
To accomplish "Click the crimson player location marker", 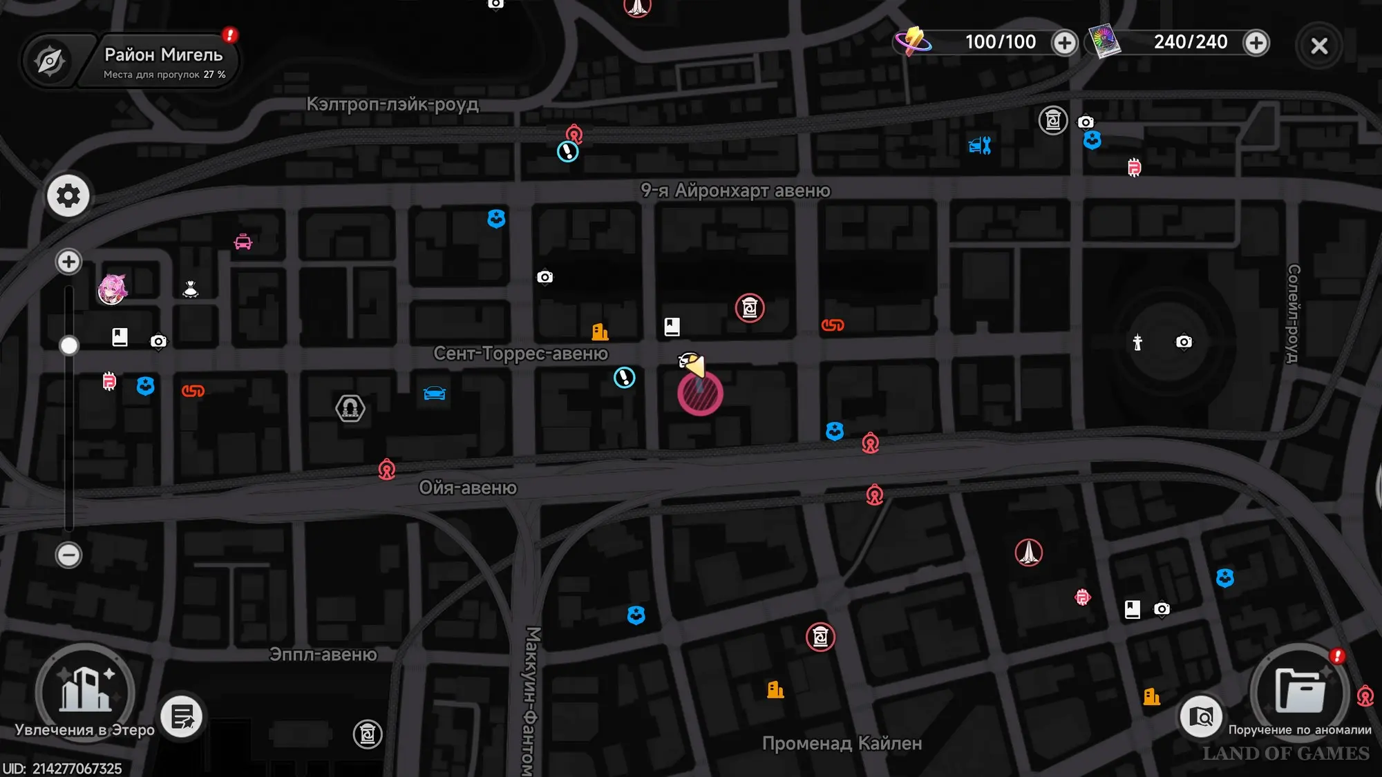I will click(700, 394).
